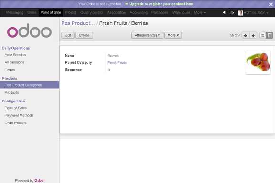Click the record pager 3 / 29
This screenshot has width=275, height=183.
235,35
